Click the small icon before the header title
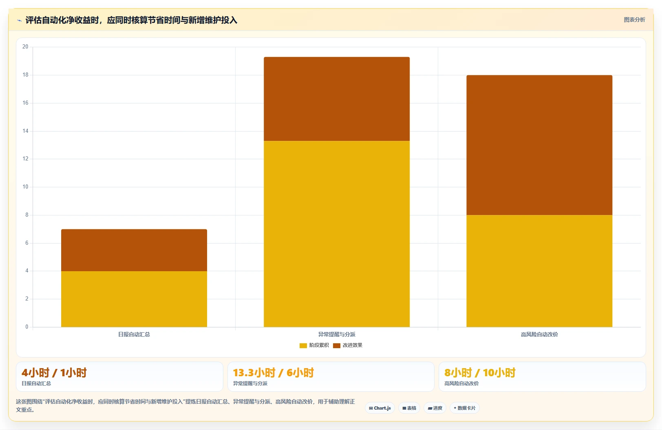This screenshot has width=662, height=430. [x=19, y=20]
